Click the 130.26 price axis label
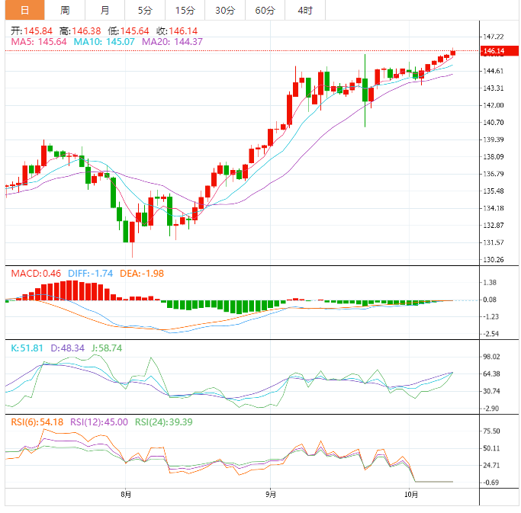521x513 pixels. 494,260
